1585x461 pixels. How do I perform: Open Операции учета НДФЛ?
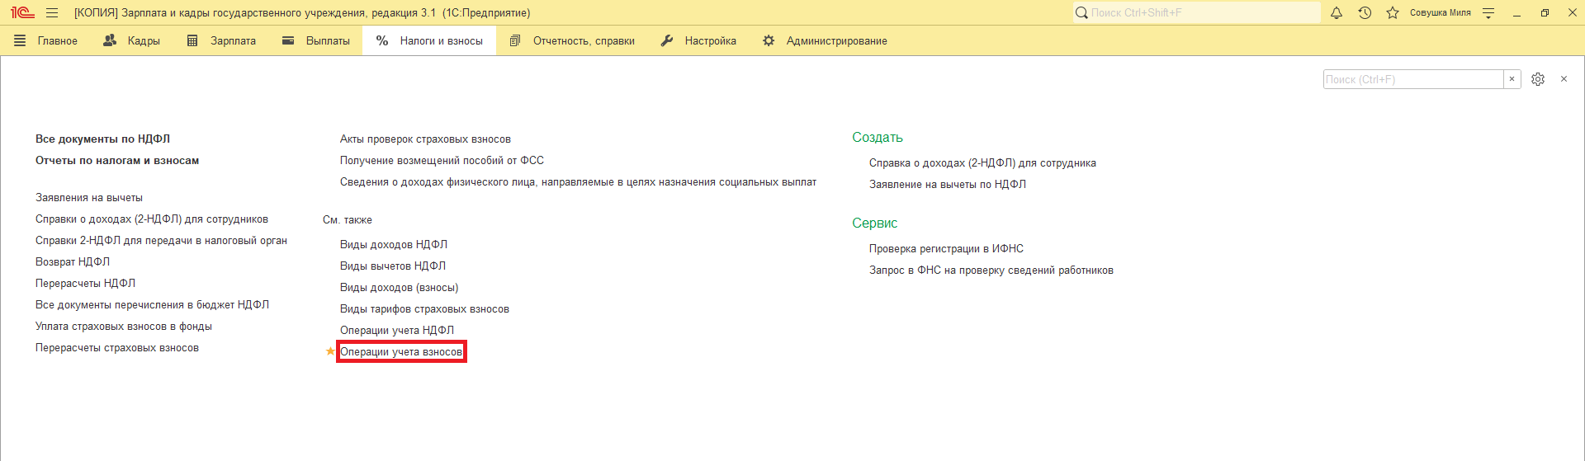click(397, 330)
